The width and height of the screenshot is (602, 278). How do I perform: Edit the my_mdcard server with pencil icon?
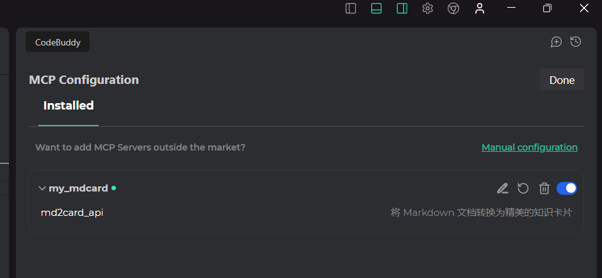pos(503,188)
